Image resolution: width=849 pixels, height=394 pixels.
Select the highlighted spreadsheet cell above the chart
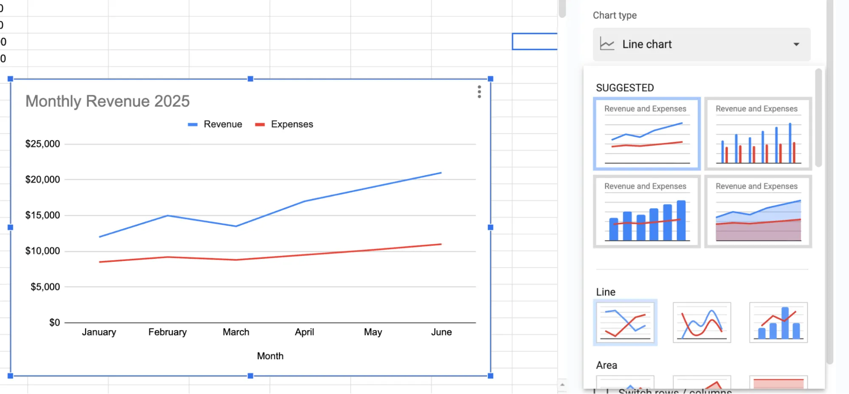click(x=535, y=41)
